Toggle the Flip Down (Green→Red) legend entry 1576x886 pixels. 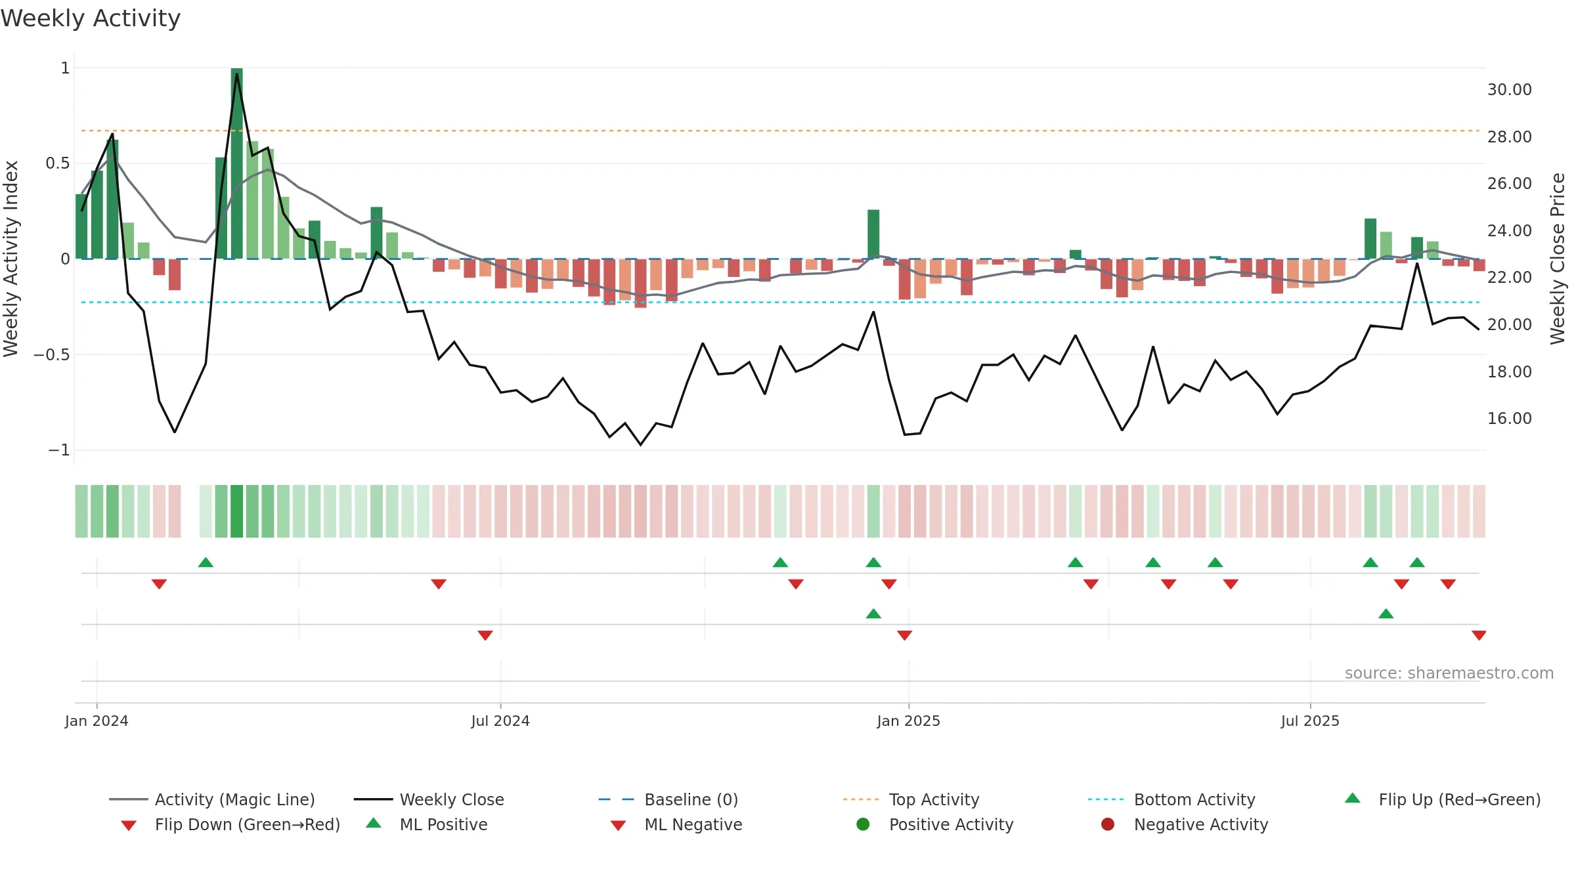pos(230,824)
